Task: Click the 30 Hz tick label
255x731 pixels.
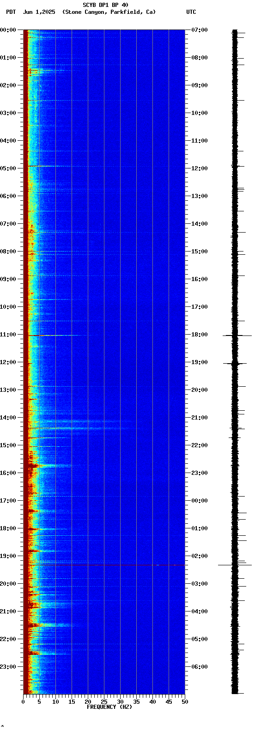Action: coord(120,702)
